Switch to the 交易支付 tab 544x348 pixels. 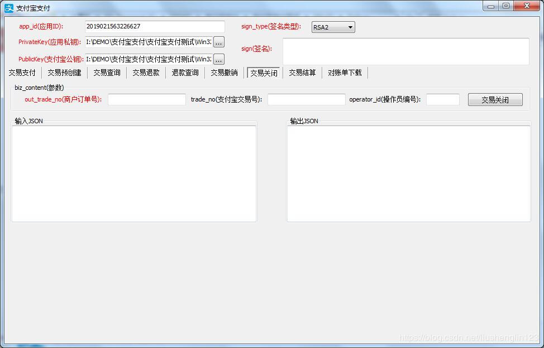pyautogui.click(x=22, y=72)
